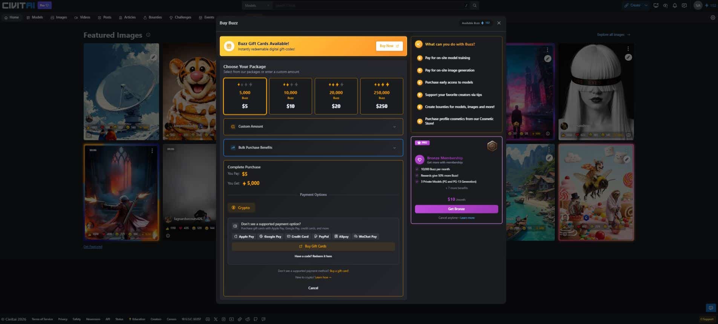
Task: Open Terms of Service in the footer
Action: [42, 319]
